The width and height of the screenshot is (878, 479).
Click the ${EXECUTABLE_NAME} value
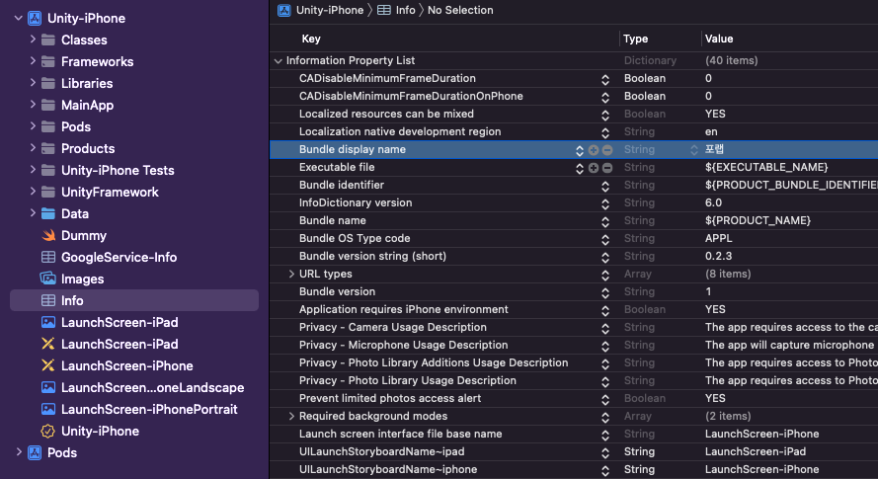[x=766, y=167]
